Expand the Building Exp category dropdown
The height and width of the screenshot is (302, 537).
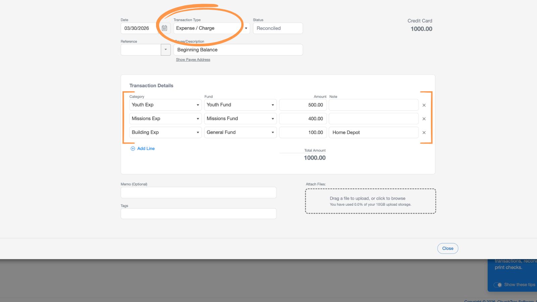[x=165, y=133]
